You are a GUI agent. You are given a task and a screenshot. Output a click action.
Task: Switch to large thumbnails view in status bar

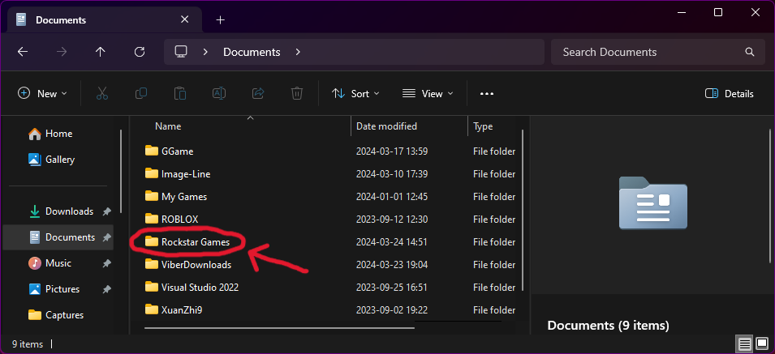(762, 344)
